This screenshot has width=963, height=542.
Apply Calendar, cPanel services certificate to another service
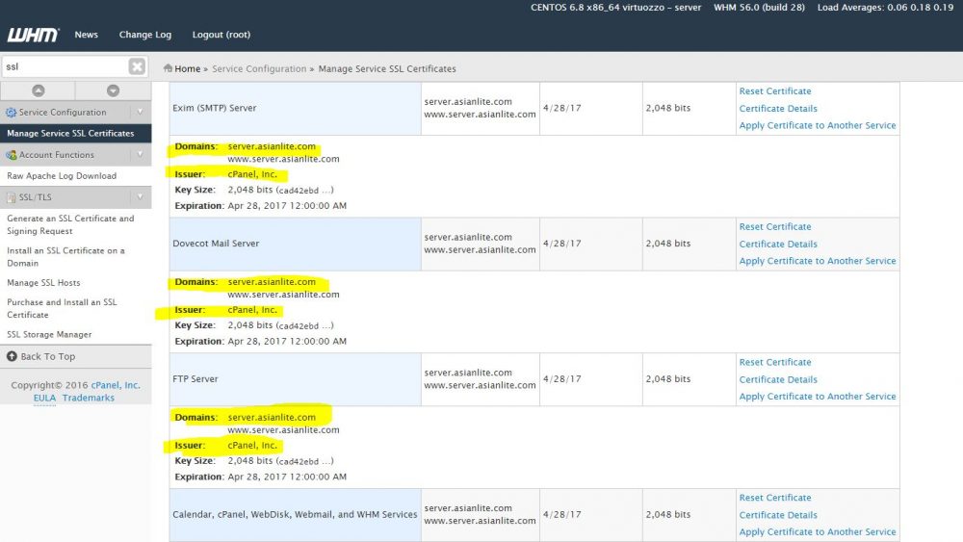[818, 532]
